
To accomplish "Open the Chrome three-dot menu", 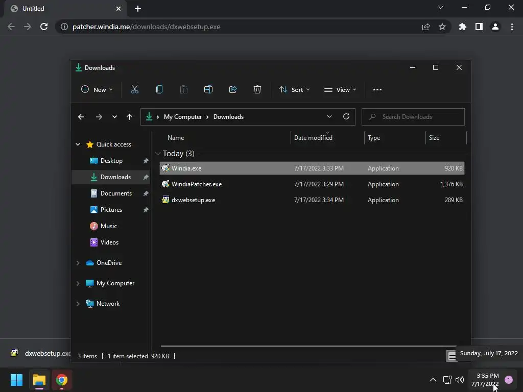I will coord(512,27).
